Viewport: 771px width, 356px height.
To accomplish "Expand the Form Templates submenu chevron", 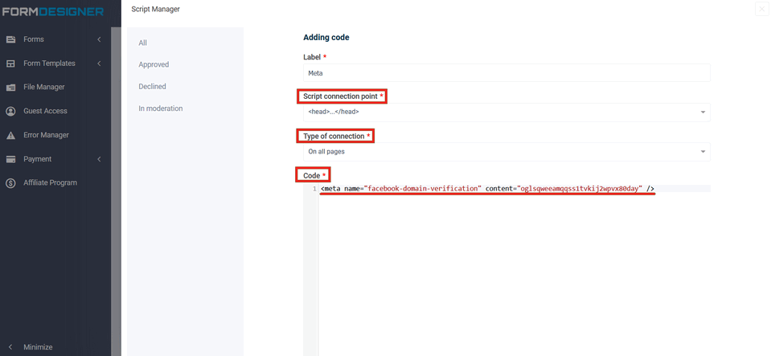I will tap(99, 63).
